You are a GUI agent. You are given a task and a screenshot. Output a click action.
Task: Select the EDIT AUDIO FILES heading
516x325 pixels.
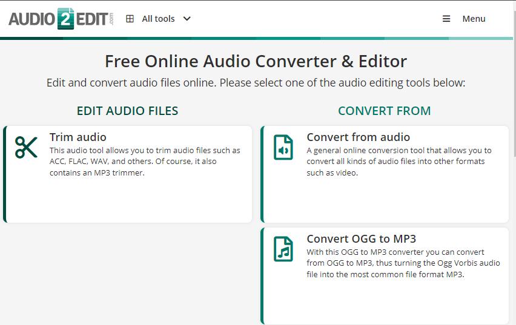click(x=127, y=111)
